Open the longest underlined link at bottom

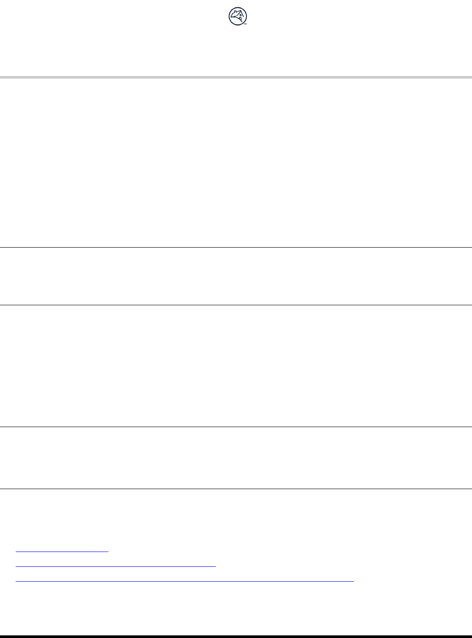(184, 581)
